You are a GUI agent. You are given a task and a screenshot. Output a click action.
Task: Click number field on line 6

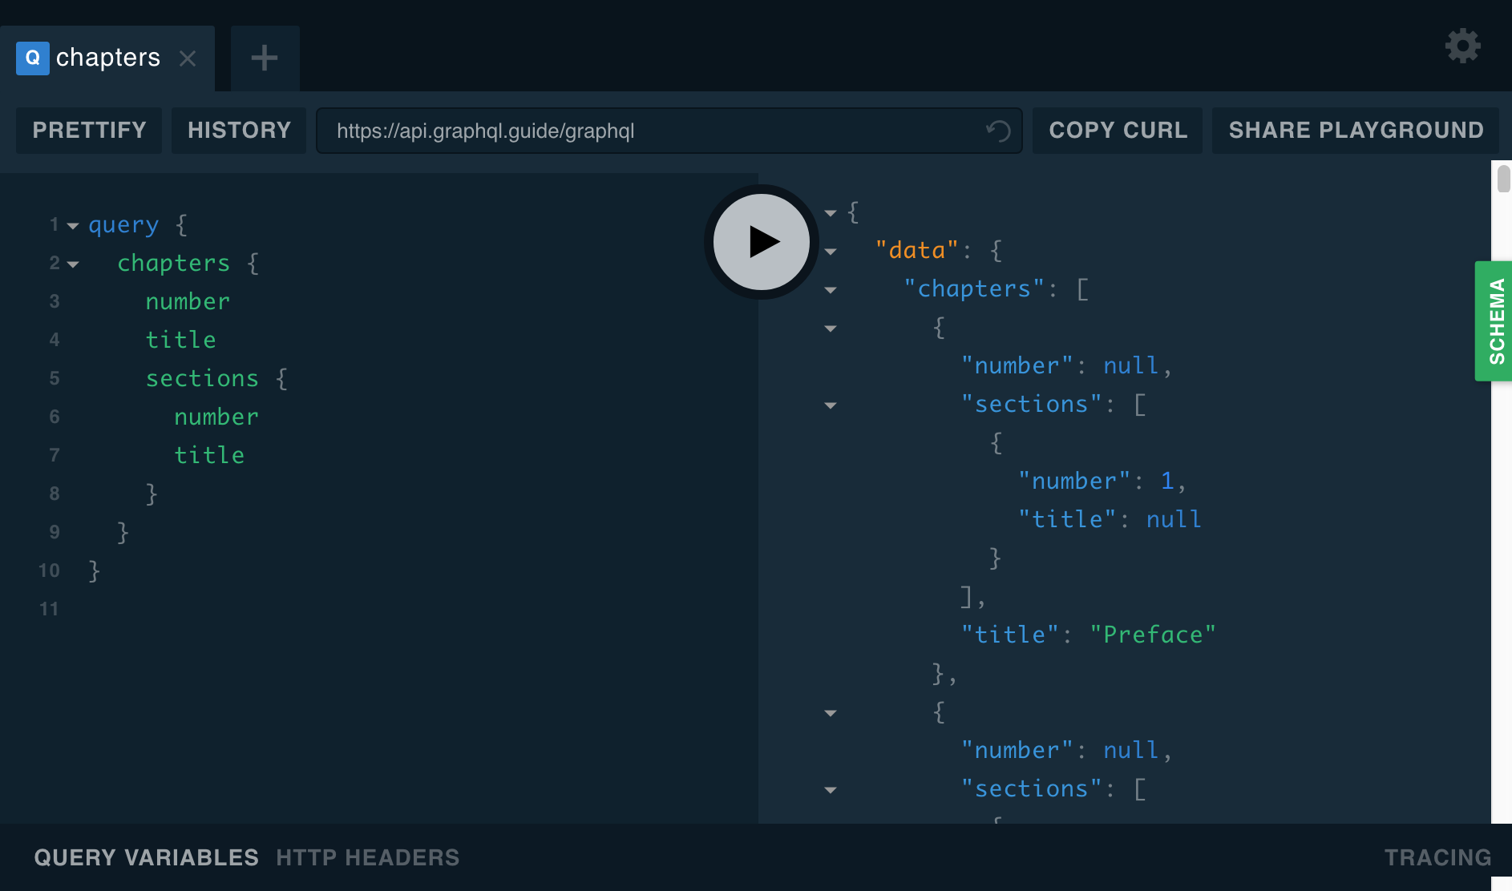point(216,417)
